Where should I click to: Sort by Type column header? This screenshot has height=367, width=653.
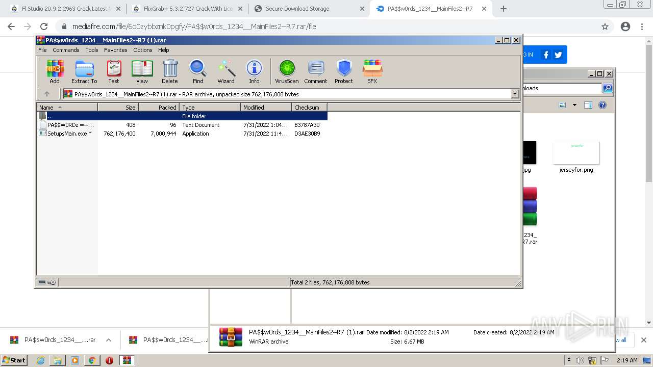point(210,107)
